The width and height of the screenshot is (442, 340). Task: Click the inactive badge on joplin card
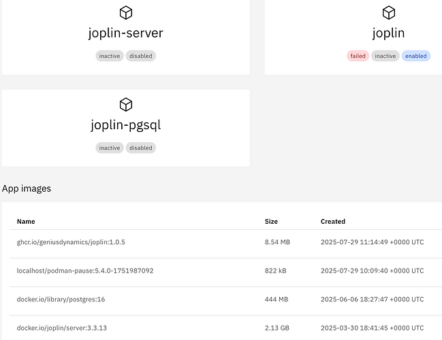[x=385, y=56]
